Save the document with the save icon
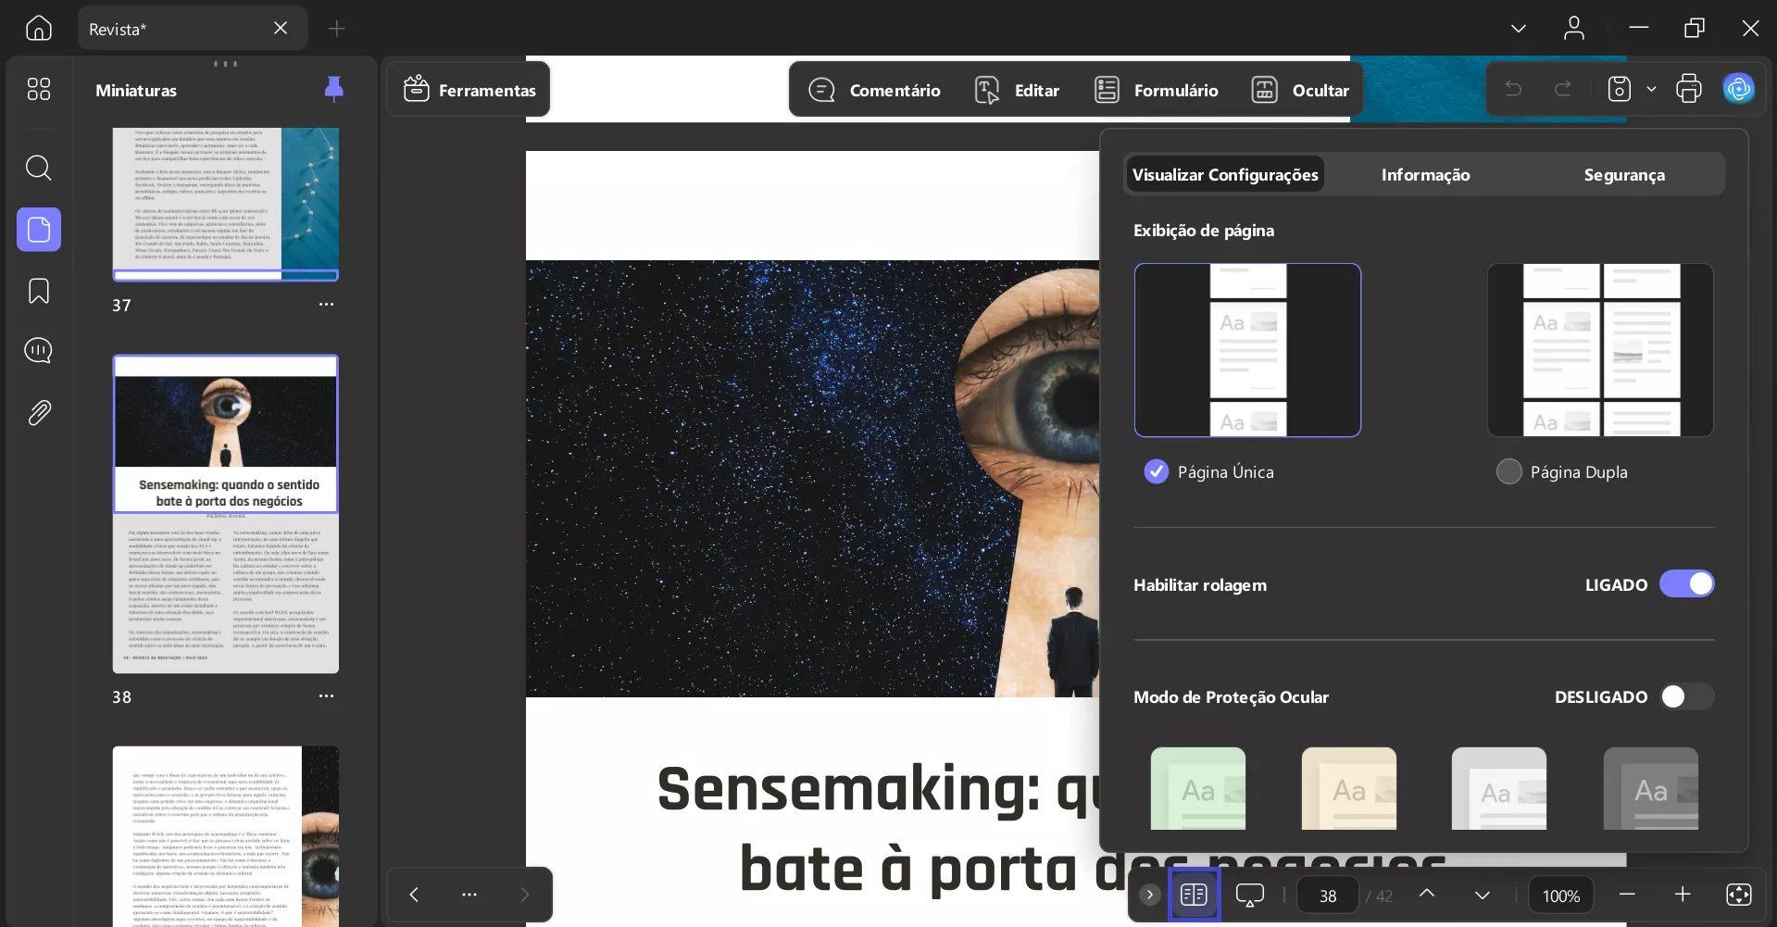The image size is (1777, 927). [x=1619, y=89]
